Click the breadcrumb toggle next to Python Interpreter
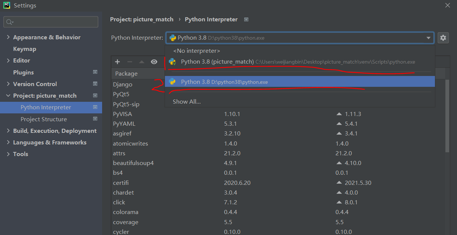Viewport: 457px width, 235px height. [x=246, y=19]
